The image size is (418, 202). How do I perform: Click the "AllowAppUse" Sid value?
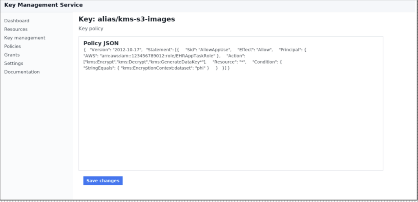tap(215, 50)
